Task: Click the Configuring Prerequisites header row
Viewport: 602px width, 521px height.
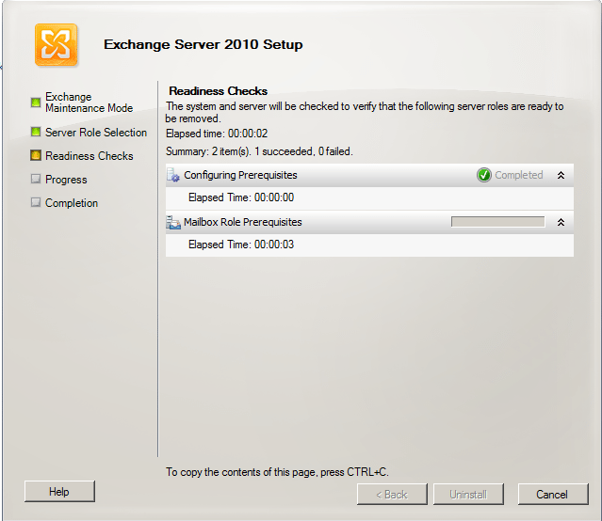Action: 369,175
